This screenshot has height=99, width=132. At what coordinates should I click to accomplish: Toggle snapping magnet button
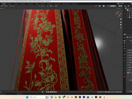(x=51, y=6)
